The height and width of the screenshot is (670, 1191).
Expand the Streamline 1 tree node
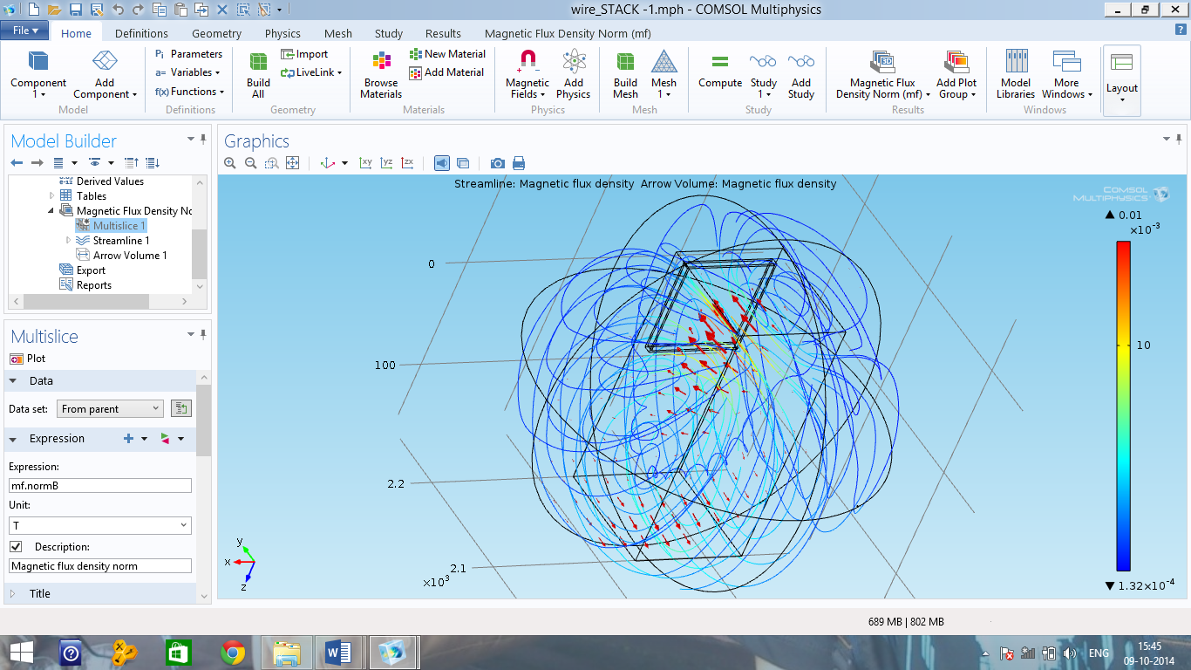[69, 241]
